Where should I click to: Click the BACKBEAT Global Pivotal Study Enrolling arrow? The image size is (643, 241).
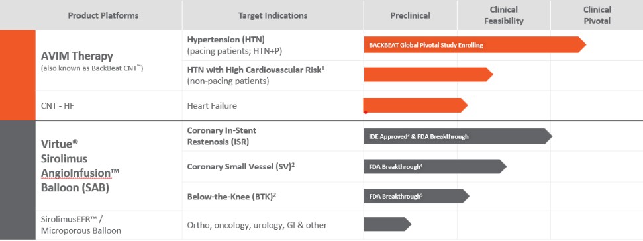(x=475, y=45)
